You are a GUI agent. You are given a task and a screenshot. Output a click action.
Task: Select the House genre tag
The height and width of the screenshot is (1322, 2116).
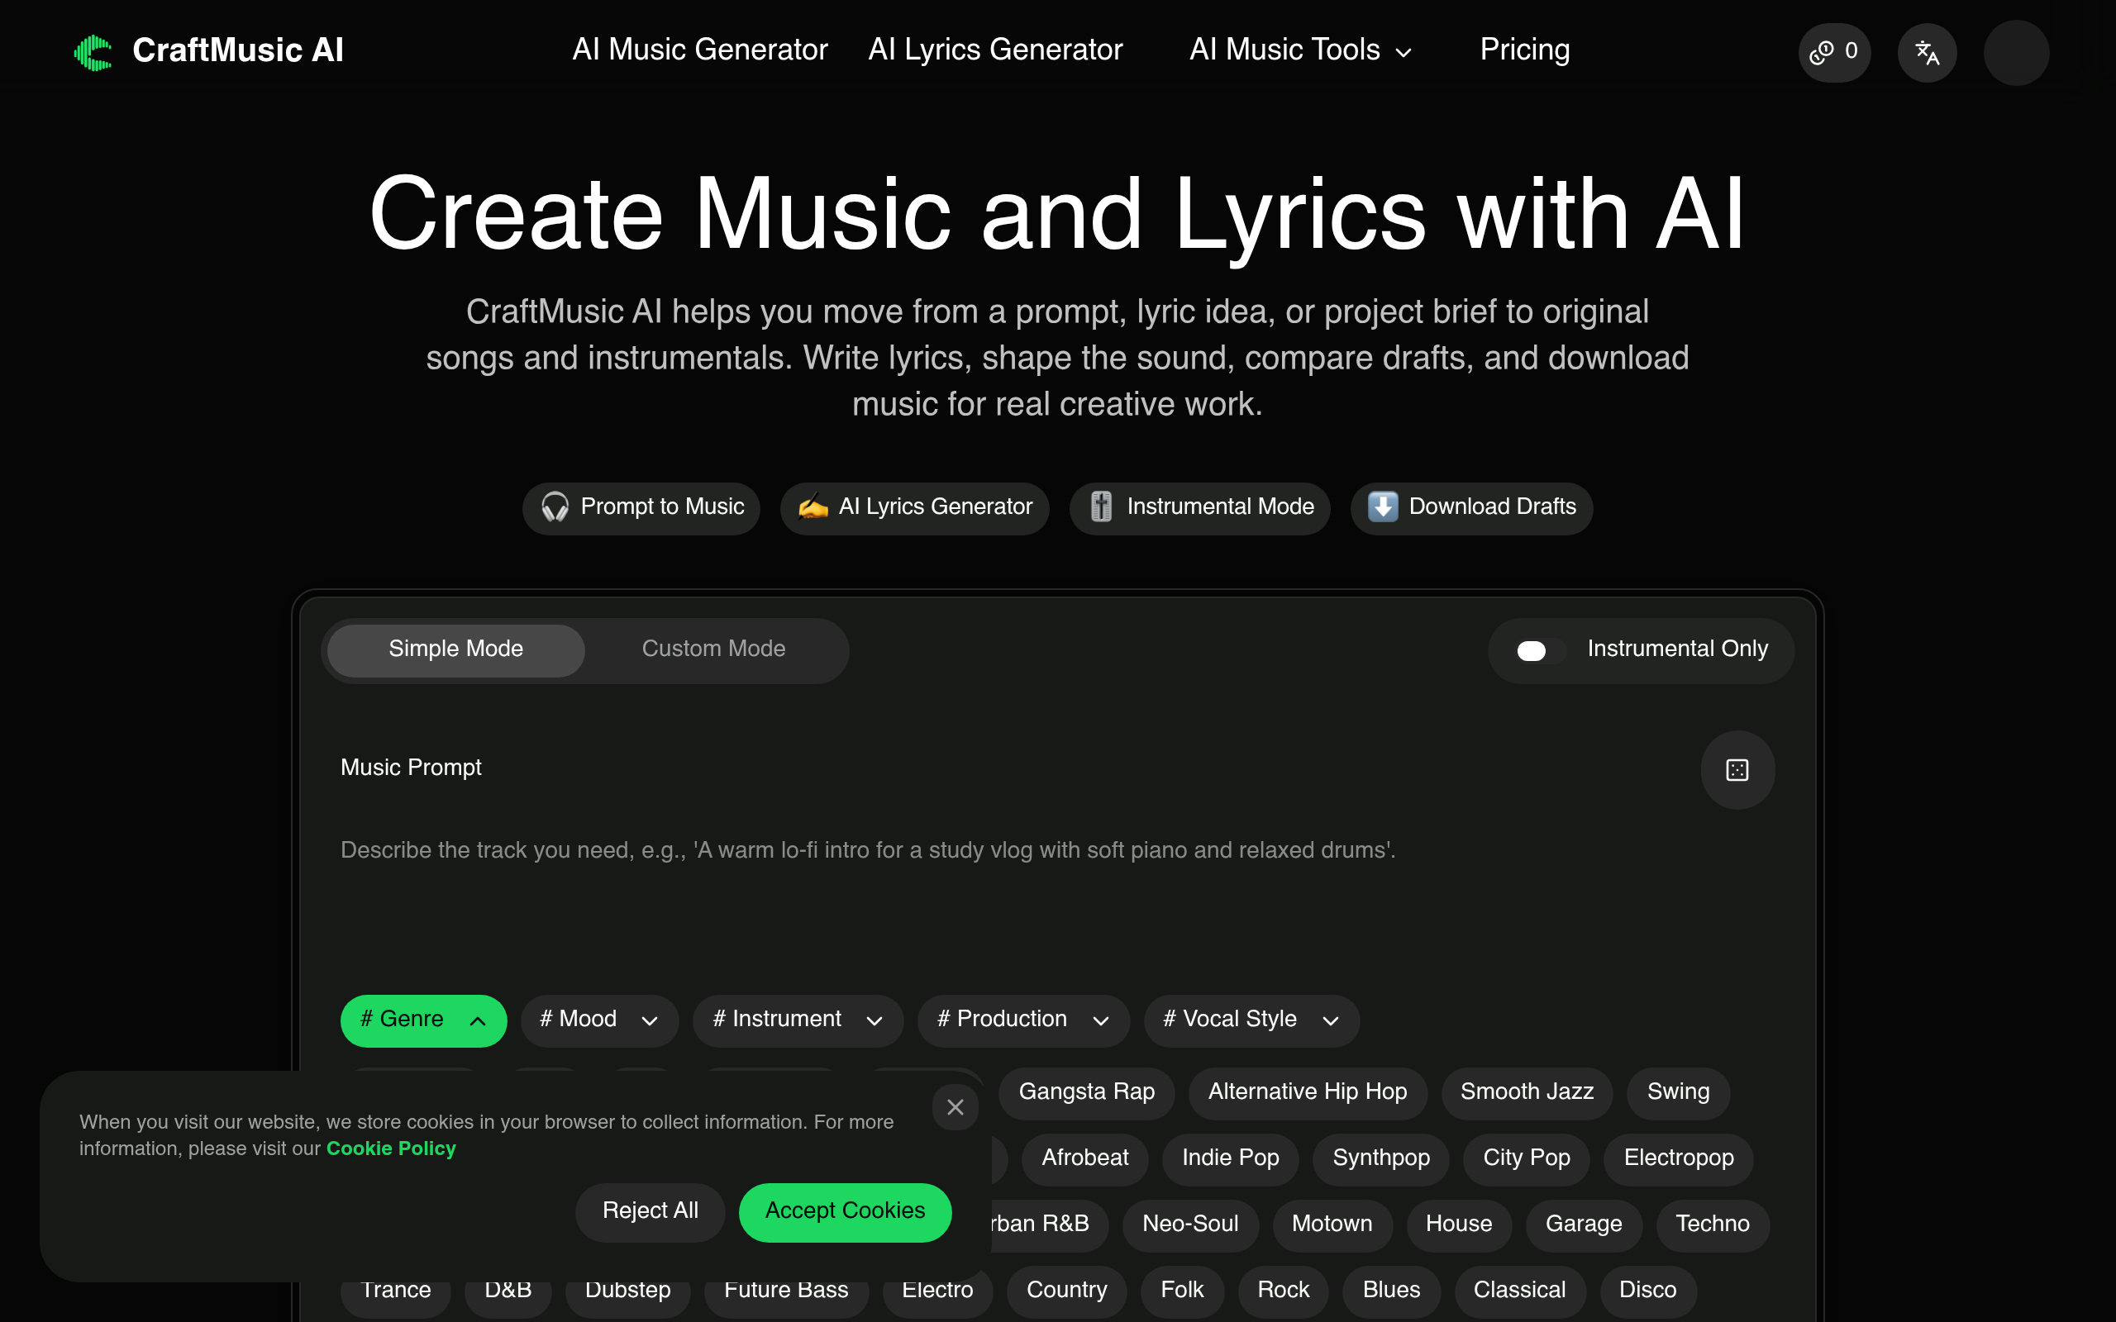(1458, 1225)
